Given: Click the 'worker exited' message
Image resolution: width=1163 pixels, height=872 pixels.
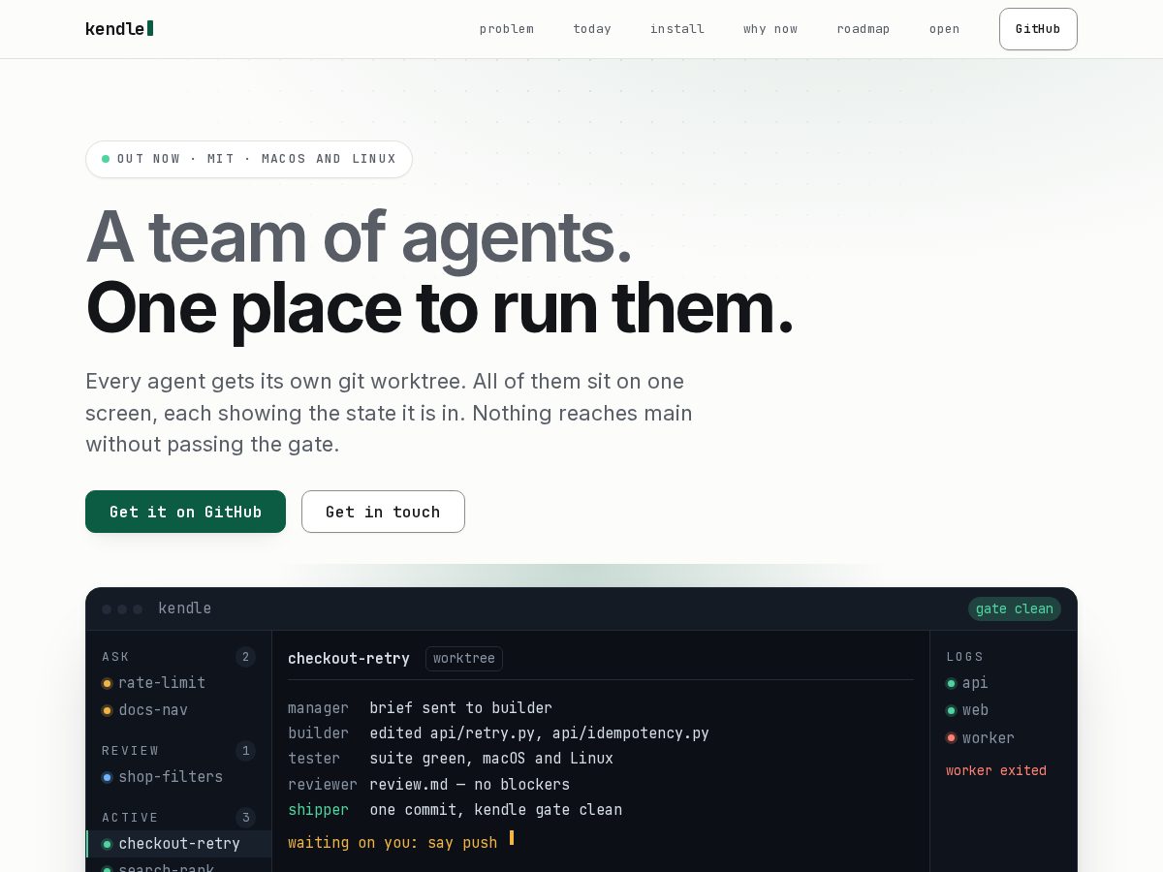Looking at the screenshot, I should coord(996,771).
